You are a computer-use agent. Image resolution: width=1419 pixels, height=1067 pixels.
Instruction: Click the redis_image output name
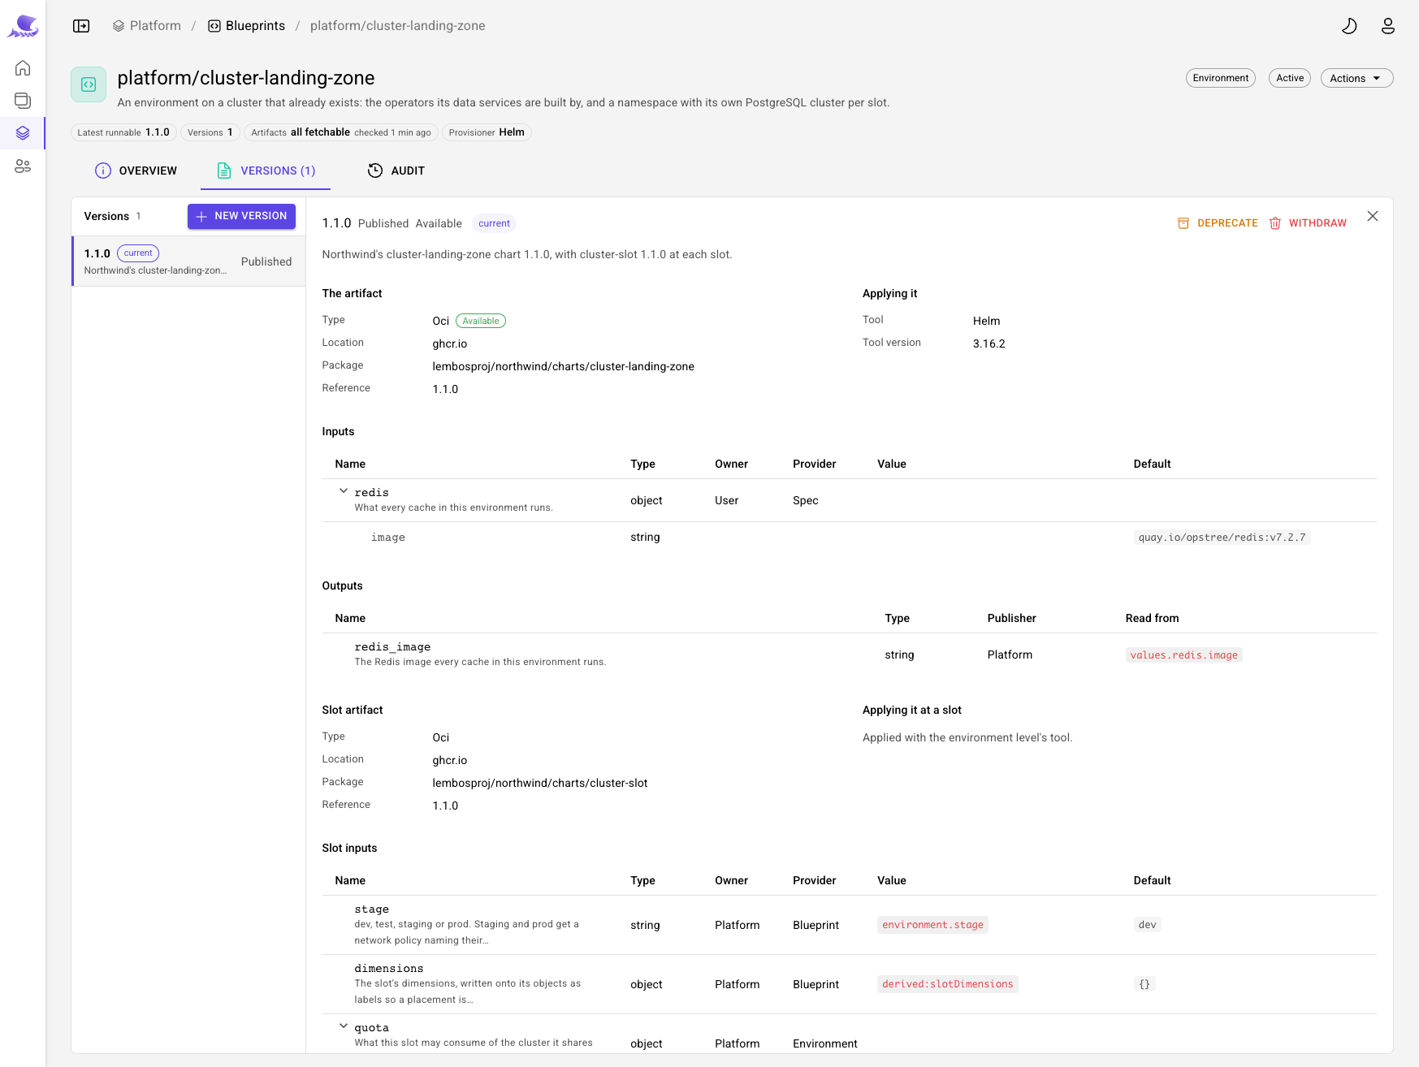coord(392,646)
